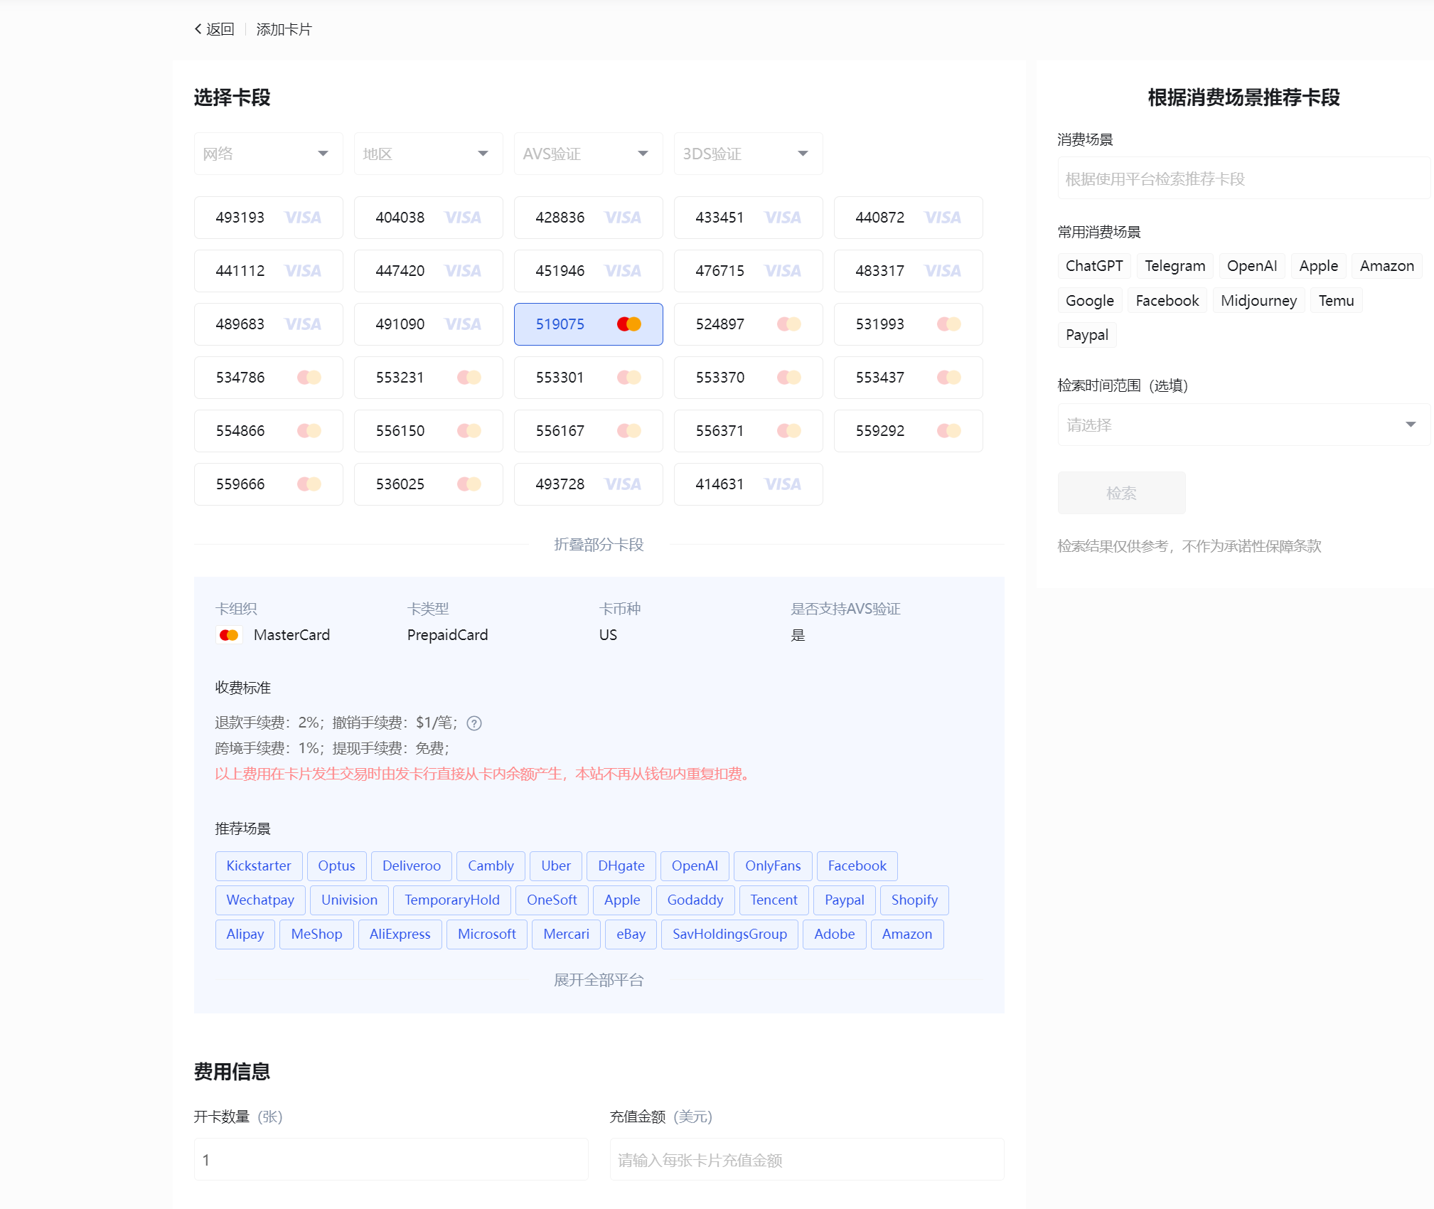Select card segment 451946
The height and width of the screenshot is (1209, 1434).
[588, 271]
